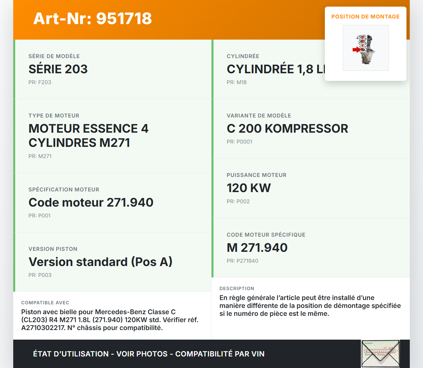Click the "C 200 KOMPRESSOR" value
The height and width of the screenshot is (368, 423).
(288, 128)
